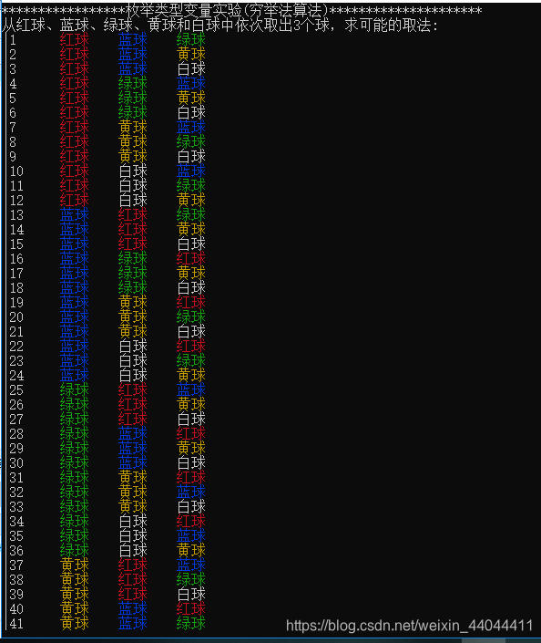The height and width of the screenshot is (643, 541).
Task: Select the white 白球 in row 18
Action: click(191, 288)
